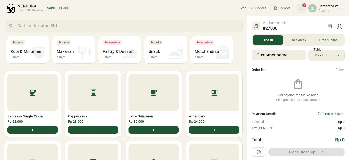349x160 pixels.
Task: Click the 'Rp 22.000' Espresso price
Action: (15, 122)
